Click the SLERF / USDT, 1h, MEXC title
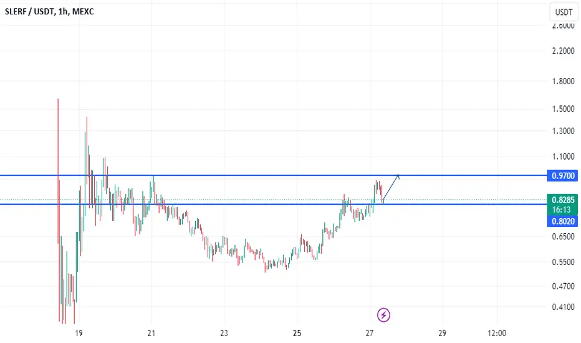The width and height of the screenshot is (581, 343). pyautogui.click(x=49, y=11)
